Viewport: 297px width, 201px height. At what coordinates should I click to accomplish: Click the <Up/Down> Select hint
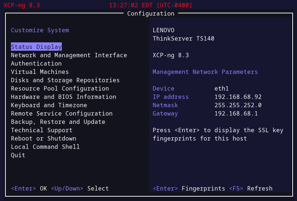[80, 188]
